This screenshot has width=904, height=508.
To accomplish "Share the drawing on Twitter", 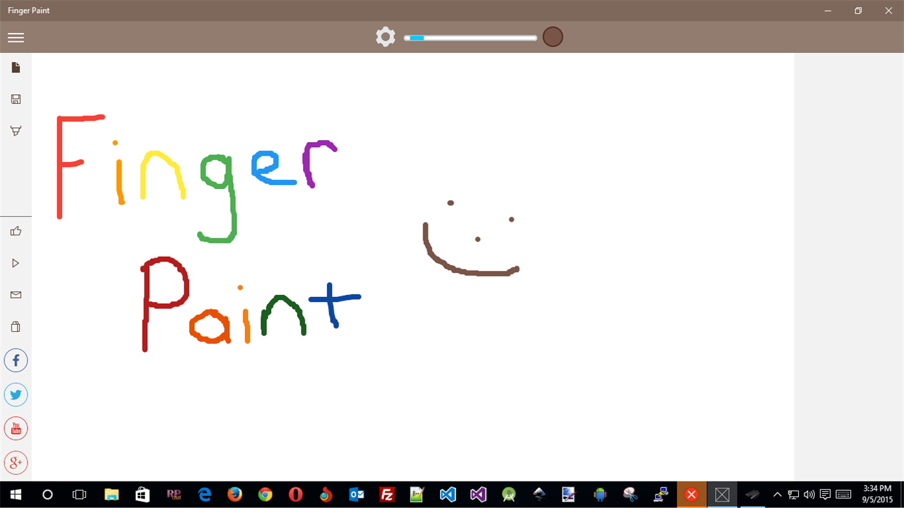I will (x=16, y=394).
